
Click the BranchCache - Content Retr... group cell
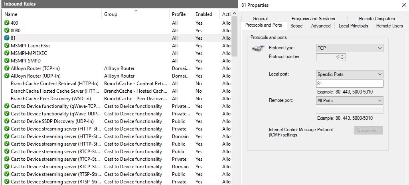pos(135,84)
